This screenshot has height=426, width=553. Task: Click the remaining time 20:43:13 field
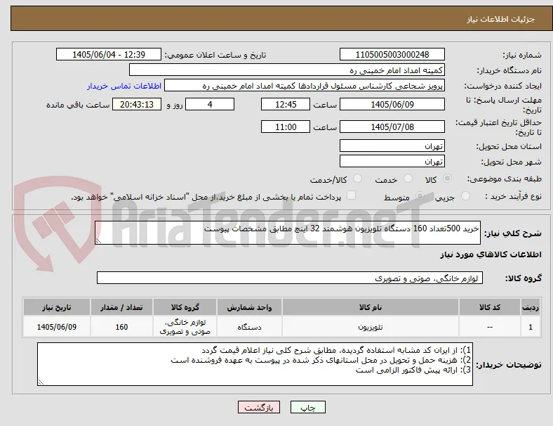137,104
